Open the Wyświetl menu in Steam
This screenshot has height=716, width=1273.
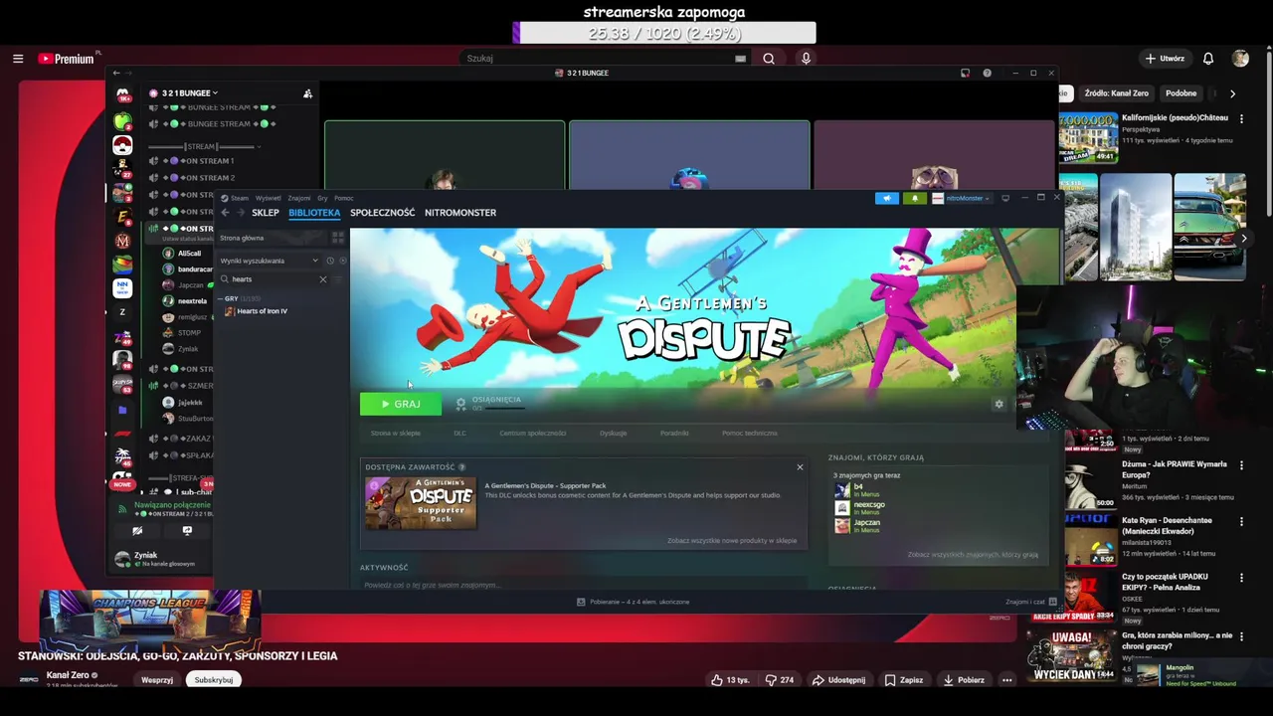(x=269, y=198)
